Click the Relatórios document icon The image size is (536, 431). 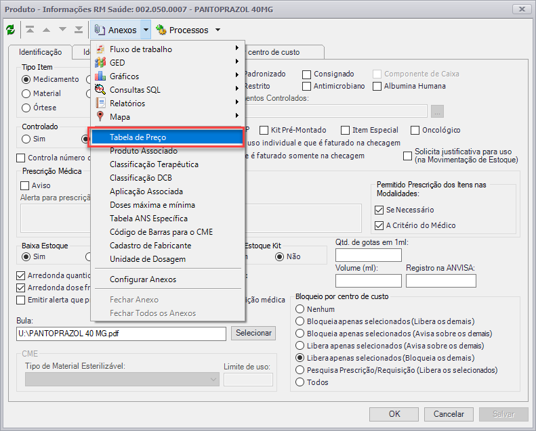point(100,103)
